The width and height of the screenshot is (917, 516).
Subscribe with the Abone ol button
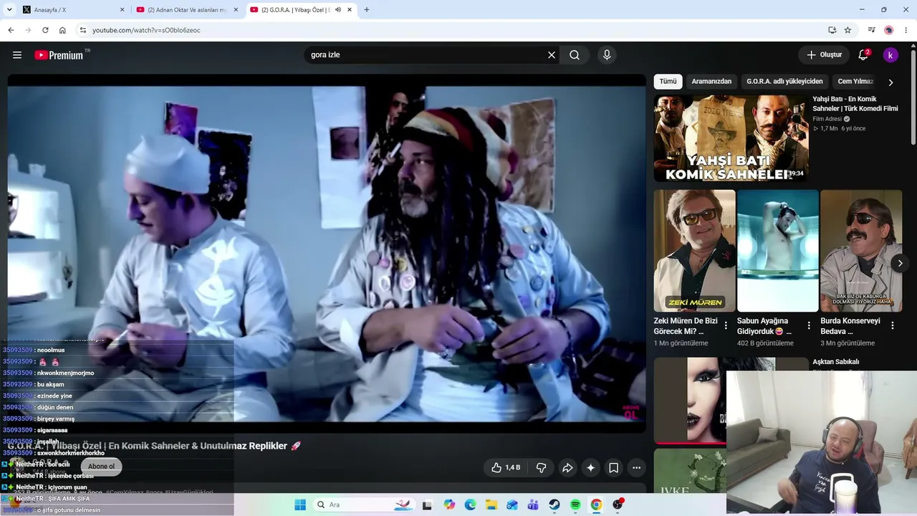[101, 467]
